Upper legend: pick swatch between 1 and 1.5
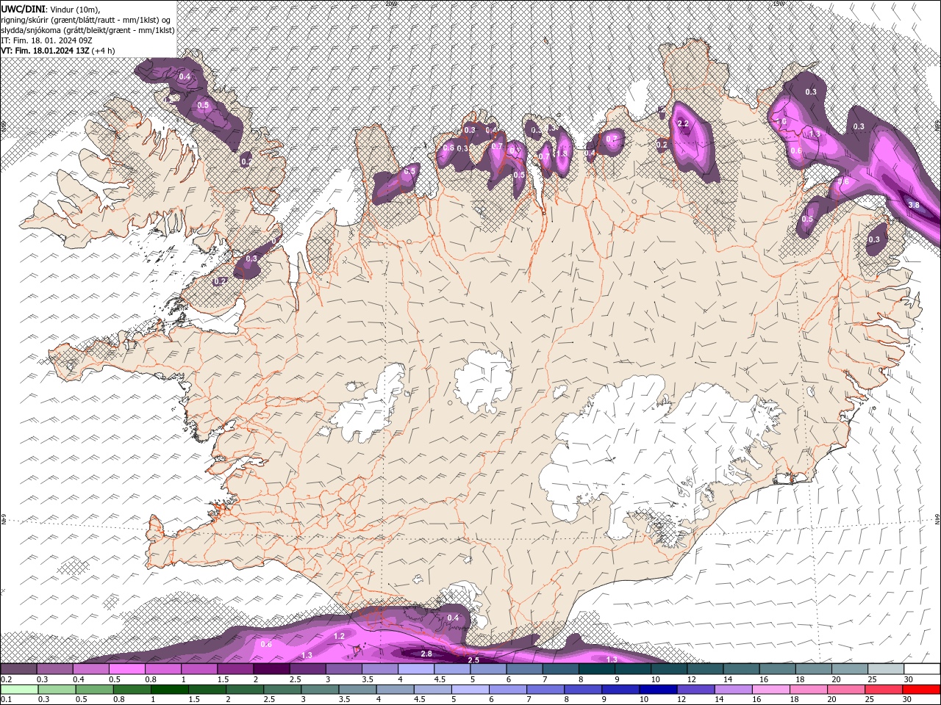 pyautogui.click(x=199, y=669)
